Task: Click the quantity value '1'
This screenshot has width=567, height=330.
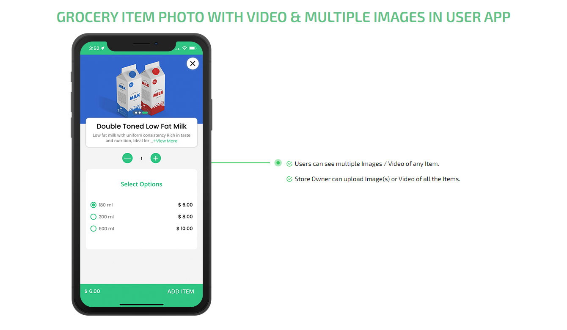Action: click(x=141, y=159)
